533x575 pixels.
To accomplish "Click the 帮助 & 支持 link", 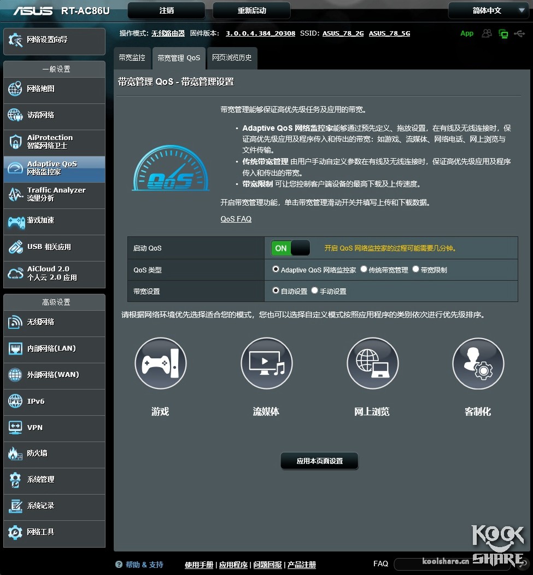I will click(x=144, y=565).
